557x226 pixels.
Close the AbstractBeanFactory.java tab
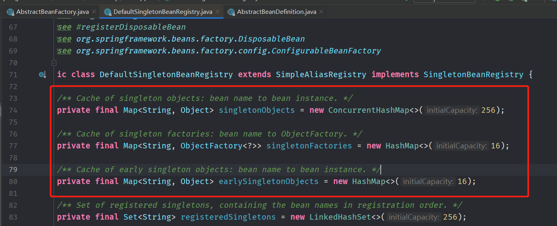[x=94, y=12]
